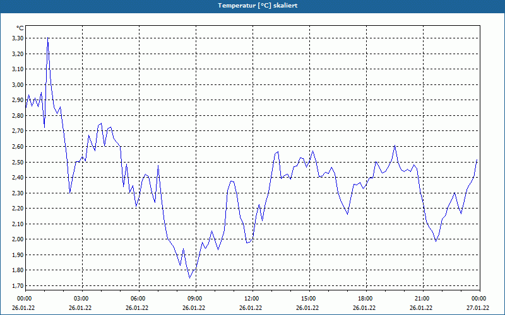This screenshot has height=315, width=505.
Task: Select the 09:00 time tick label
Action: tap(194, 299)
